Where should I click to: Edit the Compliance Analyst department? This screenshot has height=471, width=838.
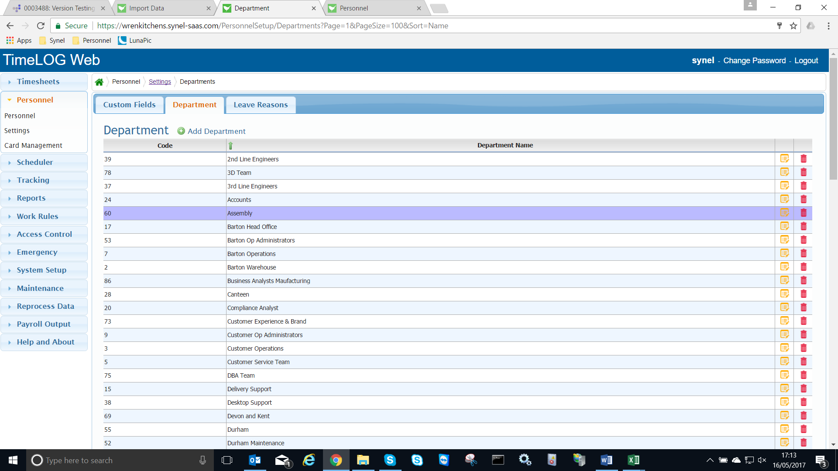[784, 307]
